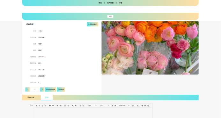Favorite the flower with 点我收藏 button

tap(92, 24)
